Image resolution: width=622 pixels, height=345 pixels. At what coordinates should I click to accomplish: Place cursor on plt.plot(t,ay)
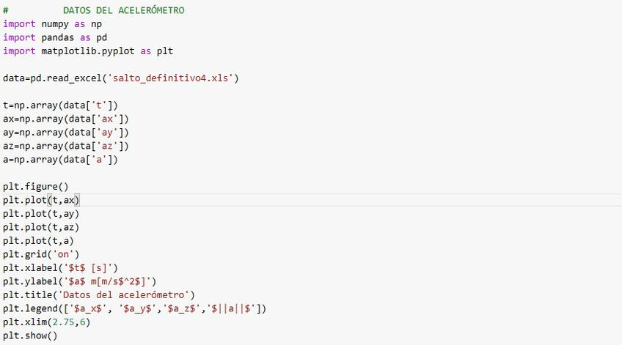(x=41, y=213)
